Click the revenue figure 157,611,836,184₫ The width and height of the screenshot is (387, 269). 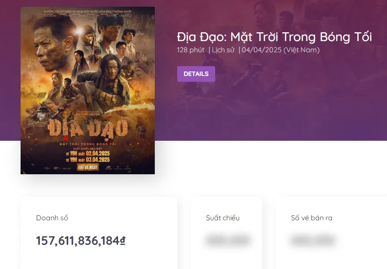(x=81, y=240)
